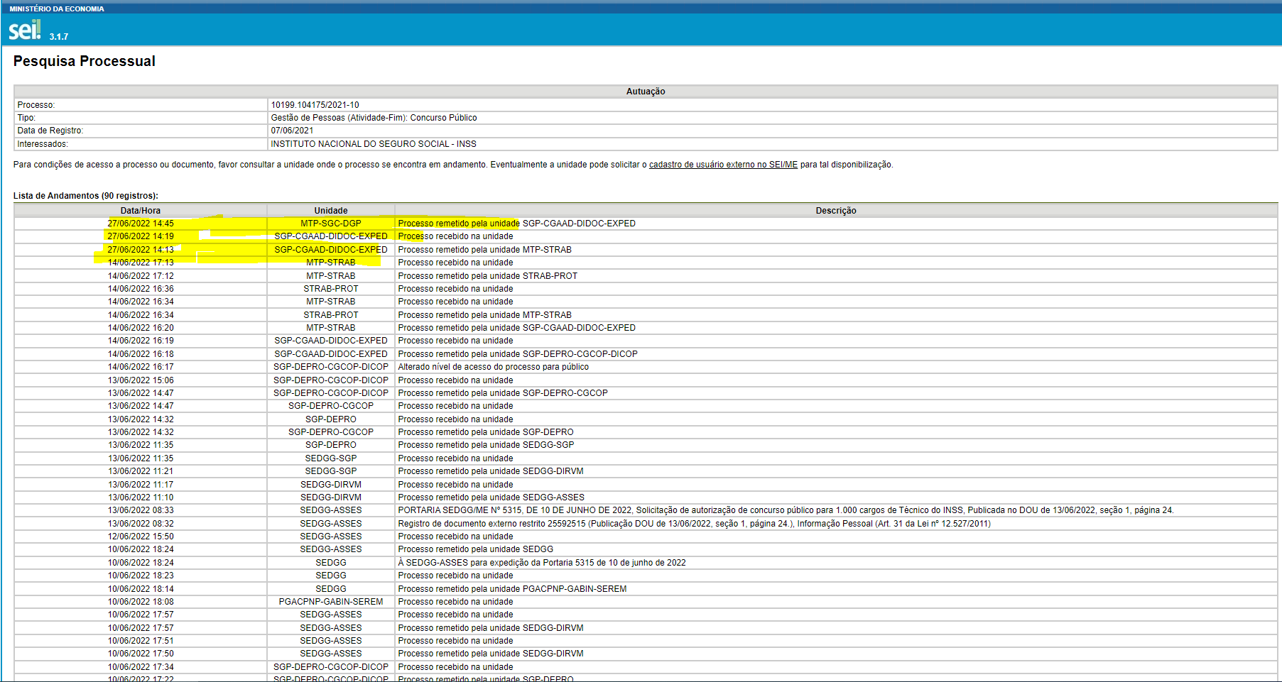Open the cadastro de usuário externo no SEI/ME link
The height and width of the screenshot is (682, 1282).
pyautogui.click(x=723, y=165)
